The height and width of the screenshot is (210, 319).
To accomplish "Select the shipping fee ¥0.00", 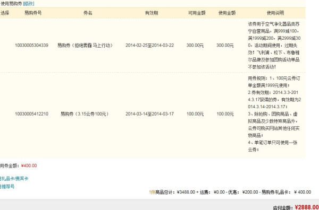I will pos(219,192).
